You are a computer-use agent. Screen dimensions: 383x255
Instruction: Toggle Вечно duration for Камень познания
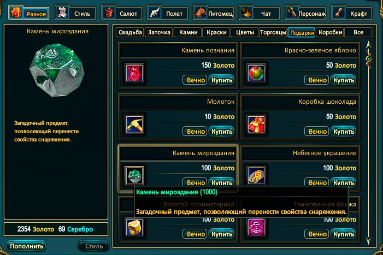(x=195, y=80)
